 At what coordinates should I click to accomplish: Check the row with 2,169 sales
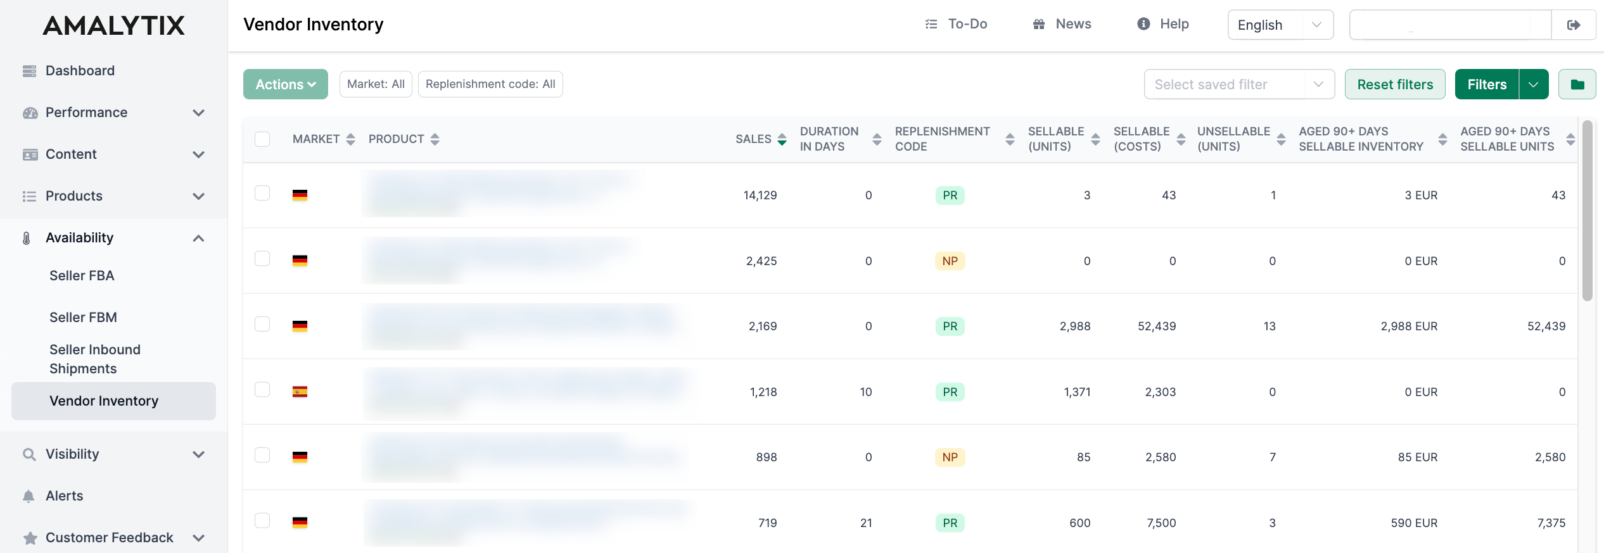click(x=262, y=324)
